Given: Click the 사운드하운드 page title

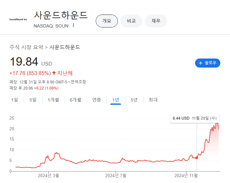Looking at the screenshot, I should point(61,15).
